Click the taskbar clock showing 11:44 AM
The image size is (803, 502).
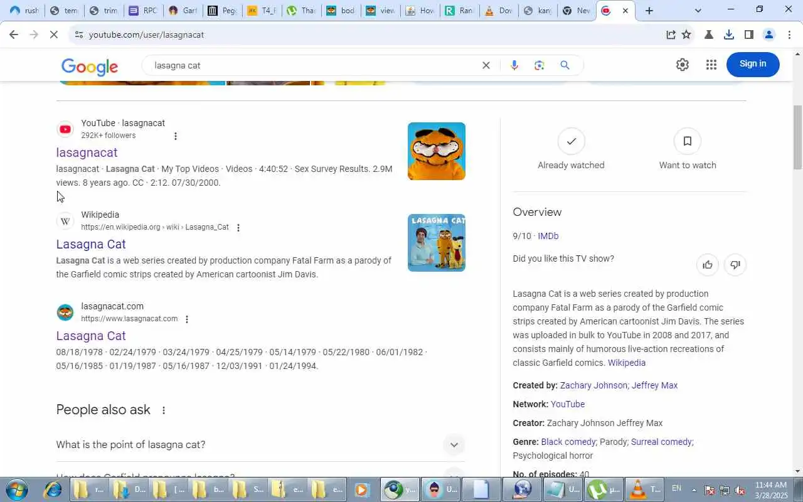[x=770, y=490]
